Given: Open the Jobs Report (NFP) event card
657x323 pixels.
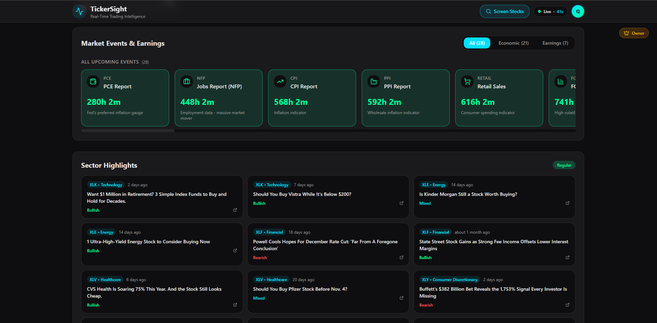Looking at the screenshot, I should pyautogui.click(x=219, y=98).
